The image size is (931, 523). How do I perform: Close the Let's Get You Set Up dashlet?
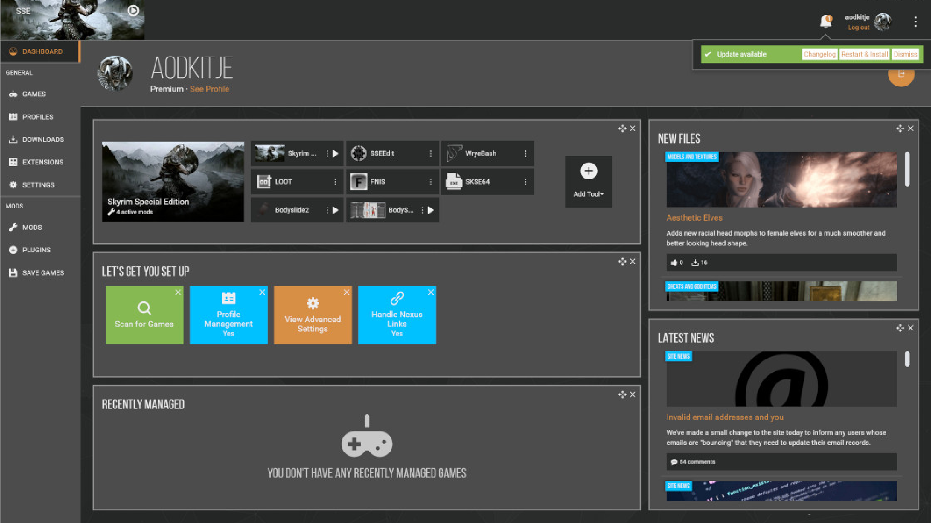pyautogui.click(x=633, y=261)
